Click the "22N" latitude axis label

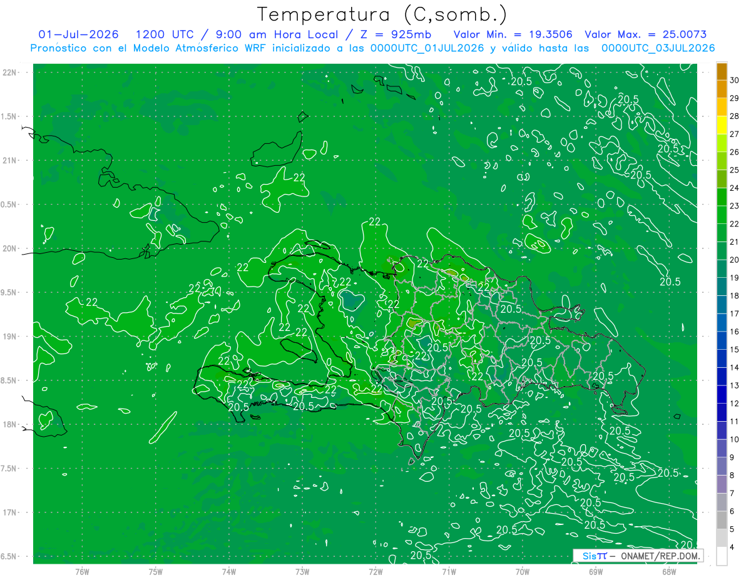tap(11, 73)
